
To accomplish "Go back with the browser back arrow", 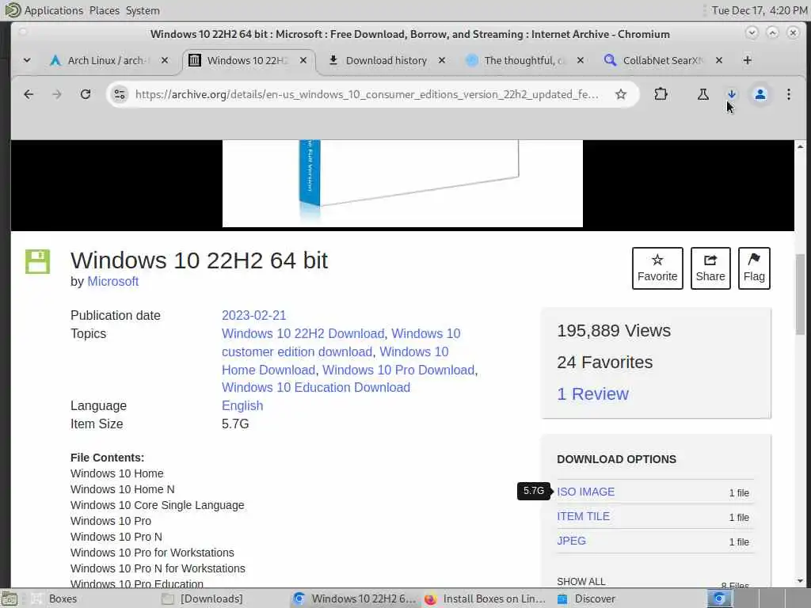I will click(29, 94).
